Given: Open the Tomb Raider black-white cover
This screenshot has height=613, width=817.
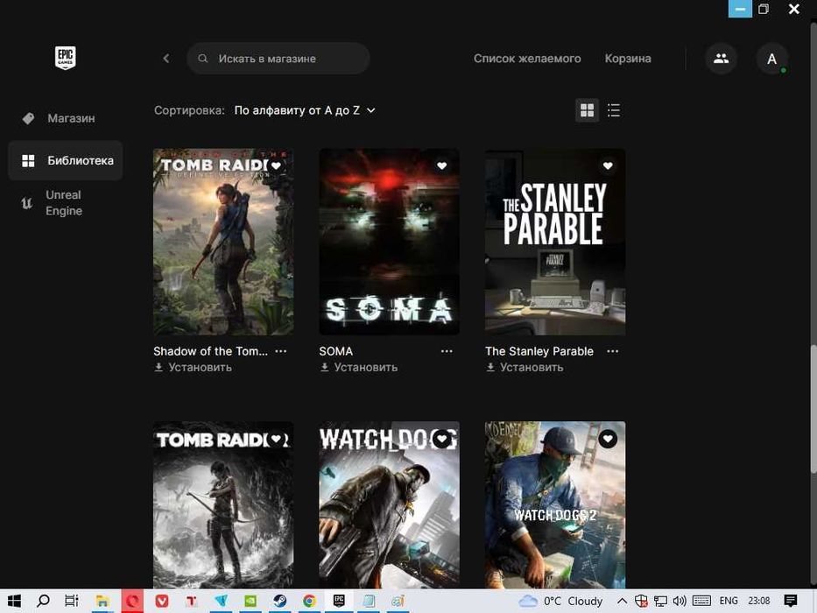Looking at the screenshot, I should coord(223,504).
